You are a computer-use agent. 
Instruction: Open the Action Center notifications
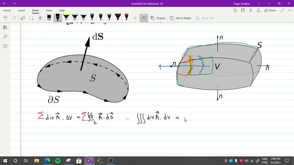point(287,161)
